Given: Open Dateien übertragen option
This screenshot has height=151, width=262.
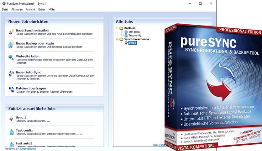Looking at the screenshot, I should [31, 88].
